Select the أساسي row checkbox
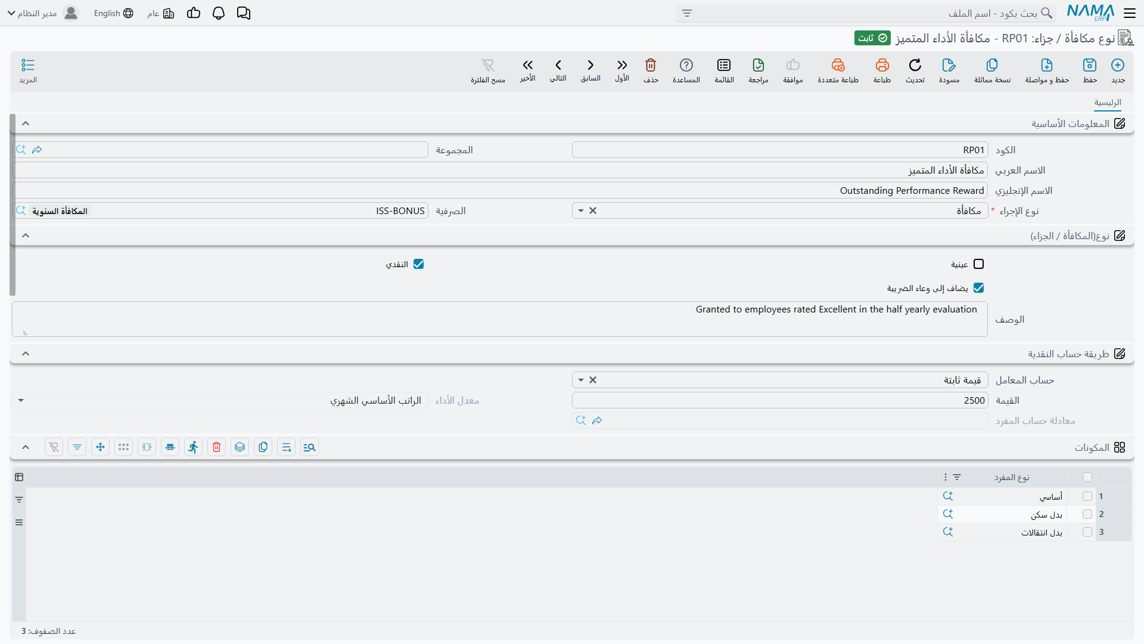The image size is (1144, 644). (1087, 496)
